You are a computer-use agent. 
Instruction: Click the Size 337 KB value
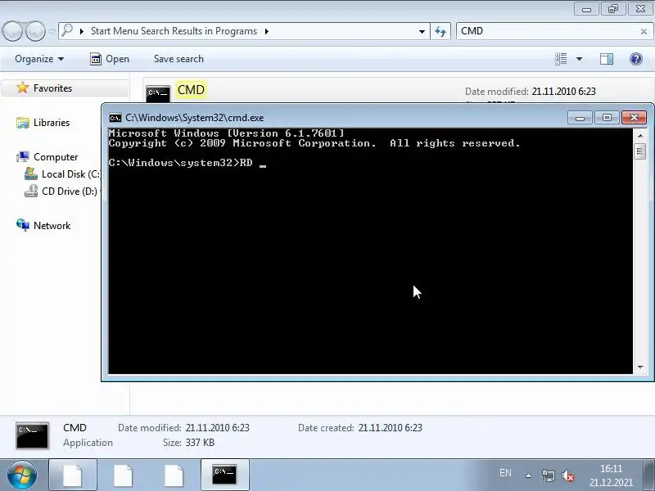point(200,443)
